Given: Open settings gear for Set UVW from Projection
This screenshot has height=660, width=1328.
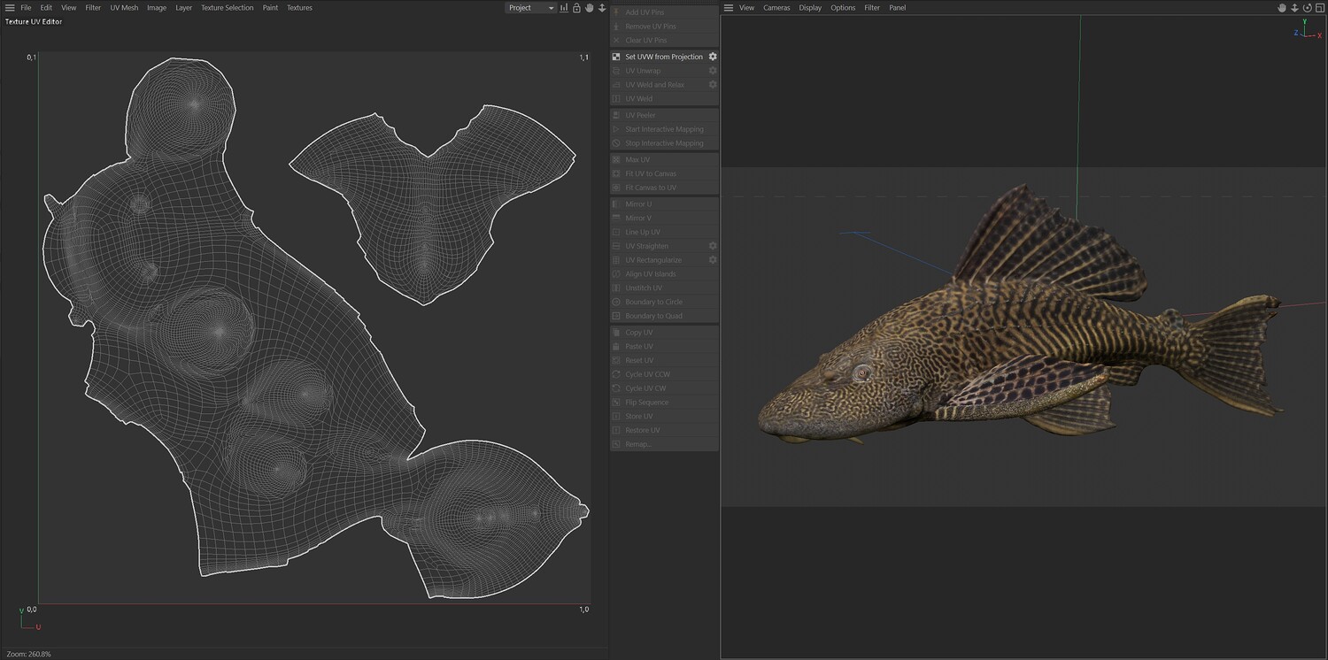Looking at the screenshot, I should click(713, 57).
